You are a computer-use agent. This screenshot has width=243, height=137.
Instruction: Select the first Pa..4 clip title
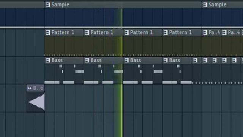[214, 33]
